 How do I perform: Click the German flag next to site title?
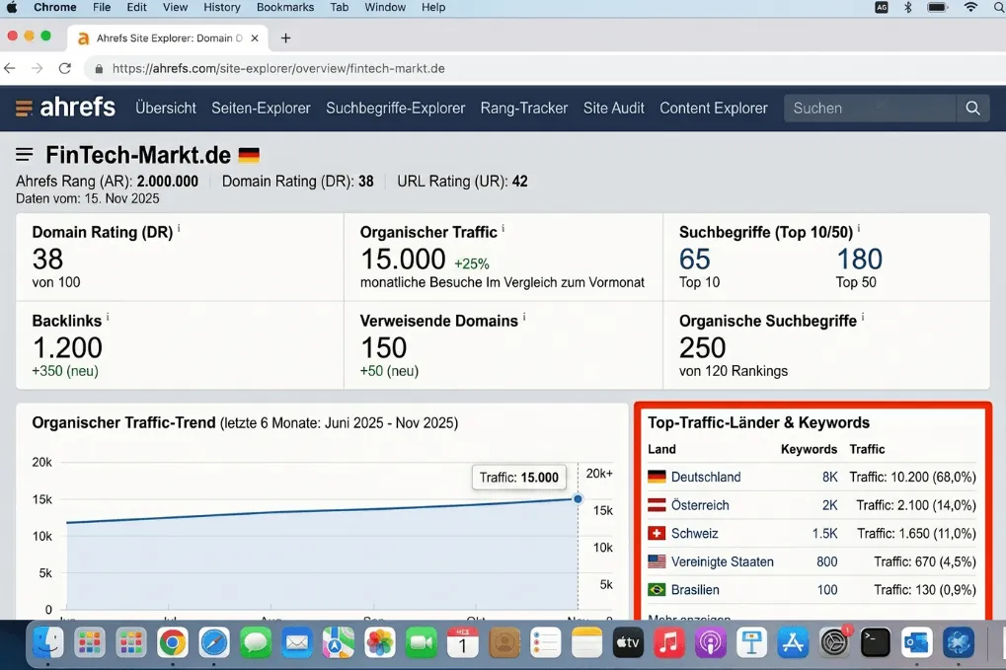[249, 155]
